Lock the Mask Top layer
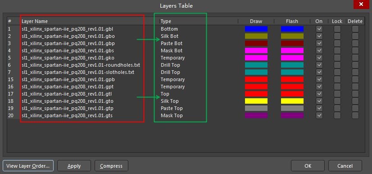 [337, 115]
